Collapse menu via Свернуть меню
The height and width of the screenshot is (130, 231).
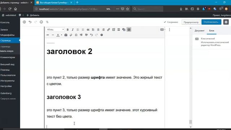tap(8, 99)
